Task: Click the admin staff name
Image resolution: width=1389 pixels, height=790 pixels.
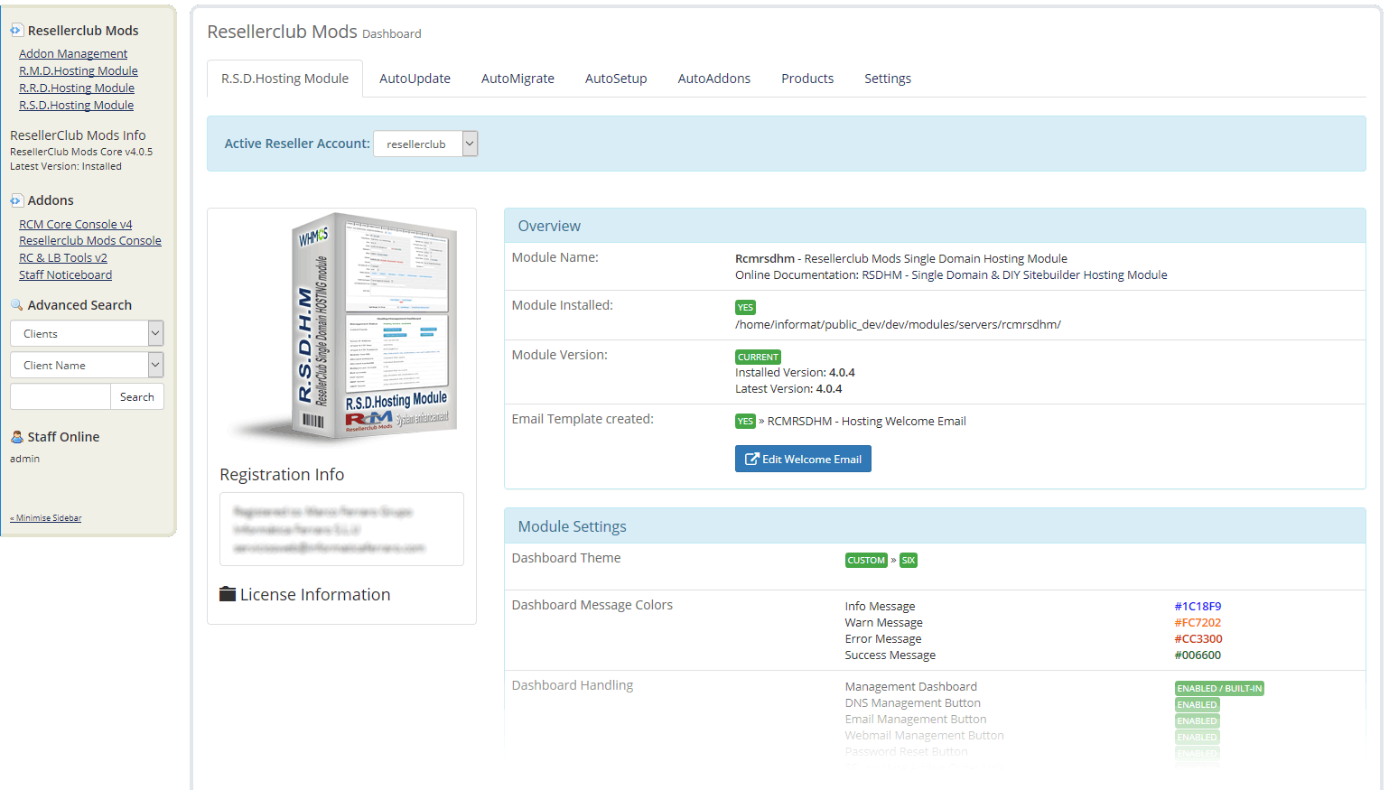Action: 24,460
